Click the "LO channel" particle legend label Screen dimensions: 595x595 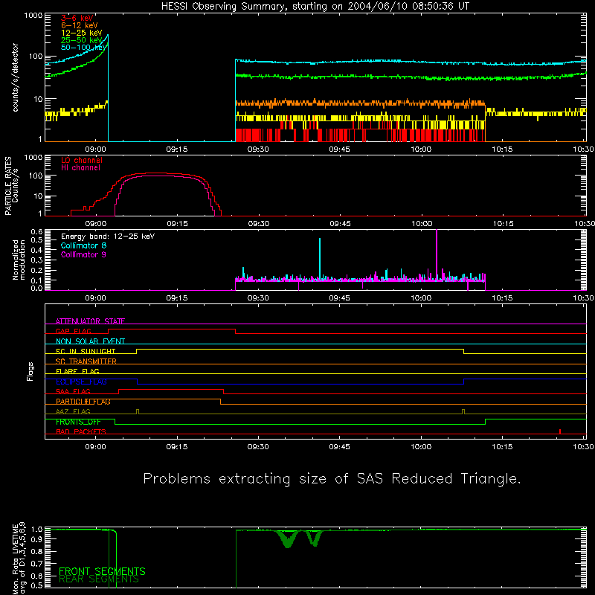(82, 160)
